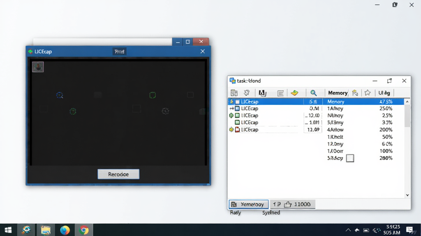Expand the green circle node beside the 12.00 row
421x236 pixels.
(x=231, y=115)
